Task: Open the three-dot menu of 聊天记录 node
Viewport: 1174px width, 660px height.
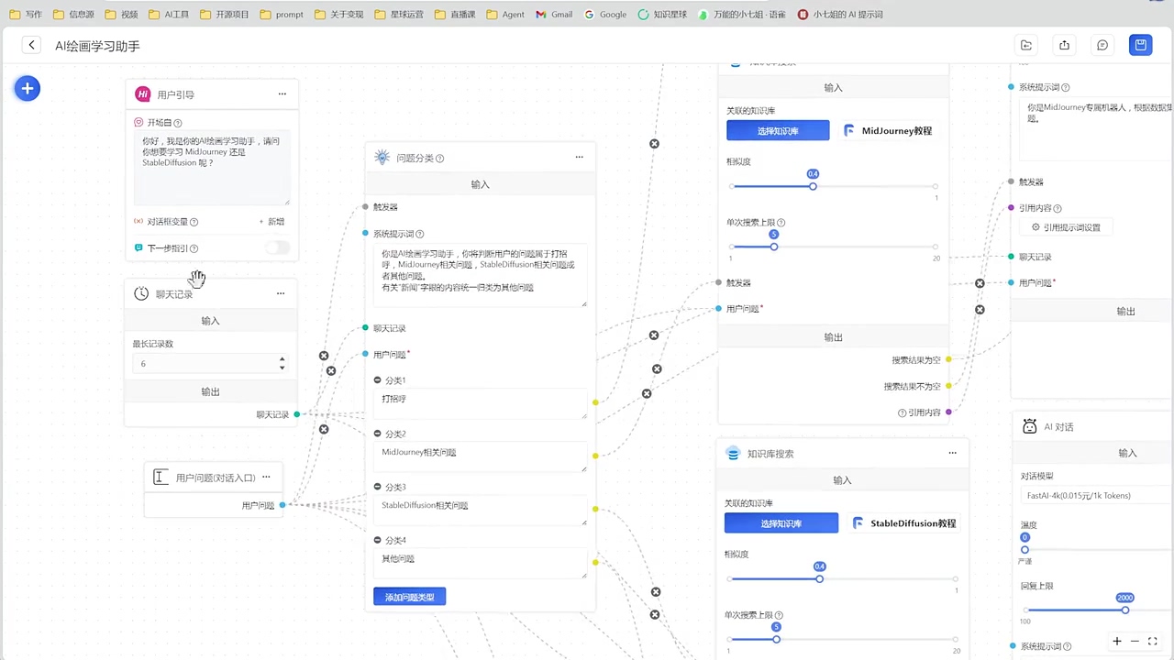Action: [x=281, y=293]
